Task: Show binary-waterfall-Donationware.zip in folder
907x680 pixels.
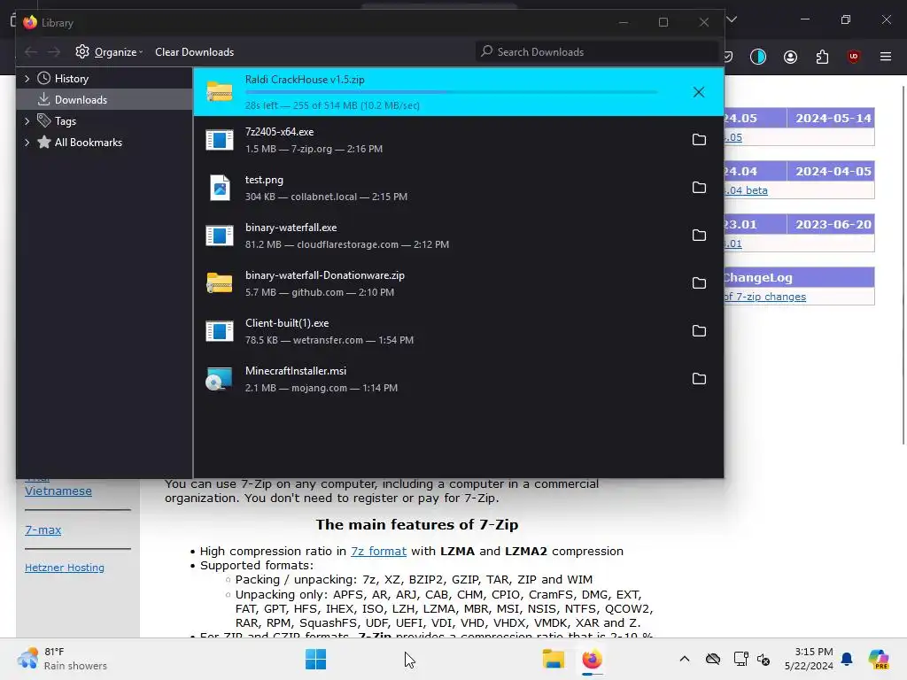Action: click(x=699, y=282)
